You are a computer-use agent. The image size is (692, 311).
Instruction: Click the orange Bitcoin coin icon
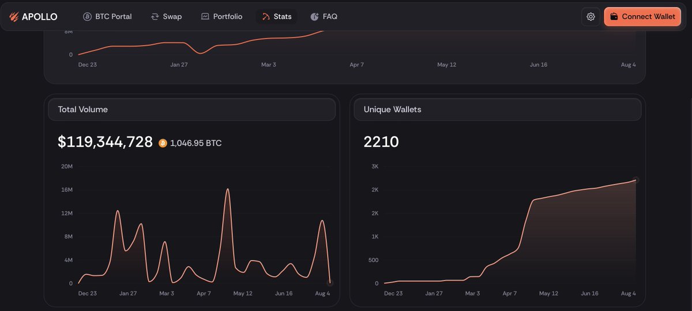tap(163, 143)
